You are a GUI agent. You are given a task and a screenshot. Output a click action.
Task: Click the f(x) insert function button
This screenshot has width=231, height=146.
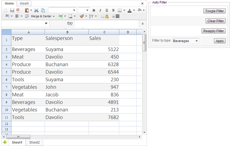(x=70, y=23)
